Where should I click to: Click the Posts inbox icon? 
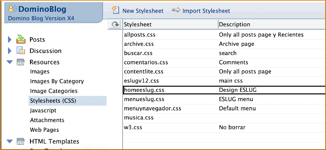[x=21, y=39]
